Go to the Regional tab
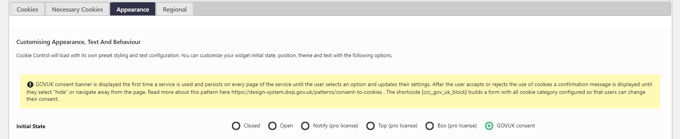 175,9
